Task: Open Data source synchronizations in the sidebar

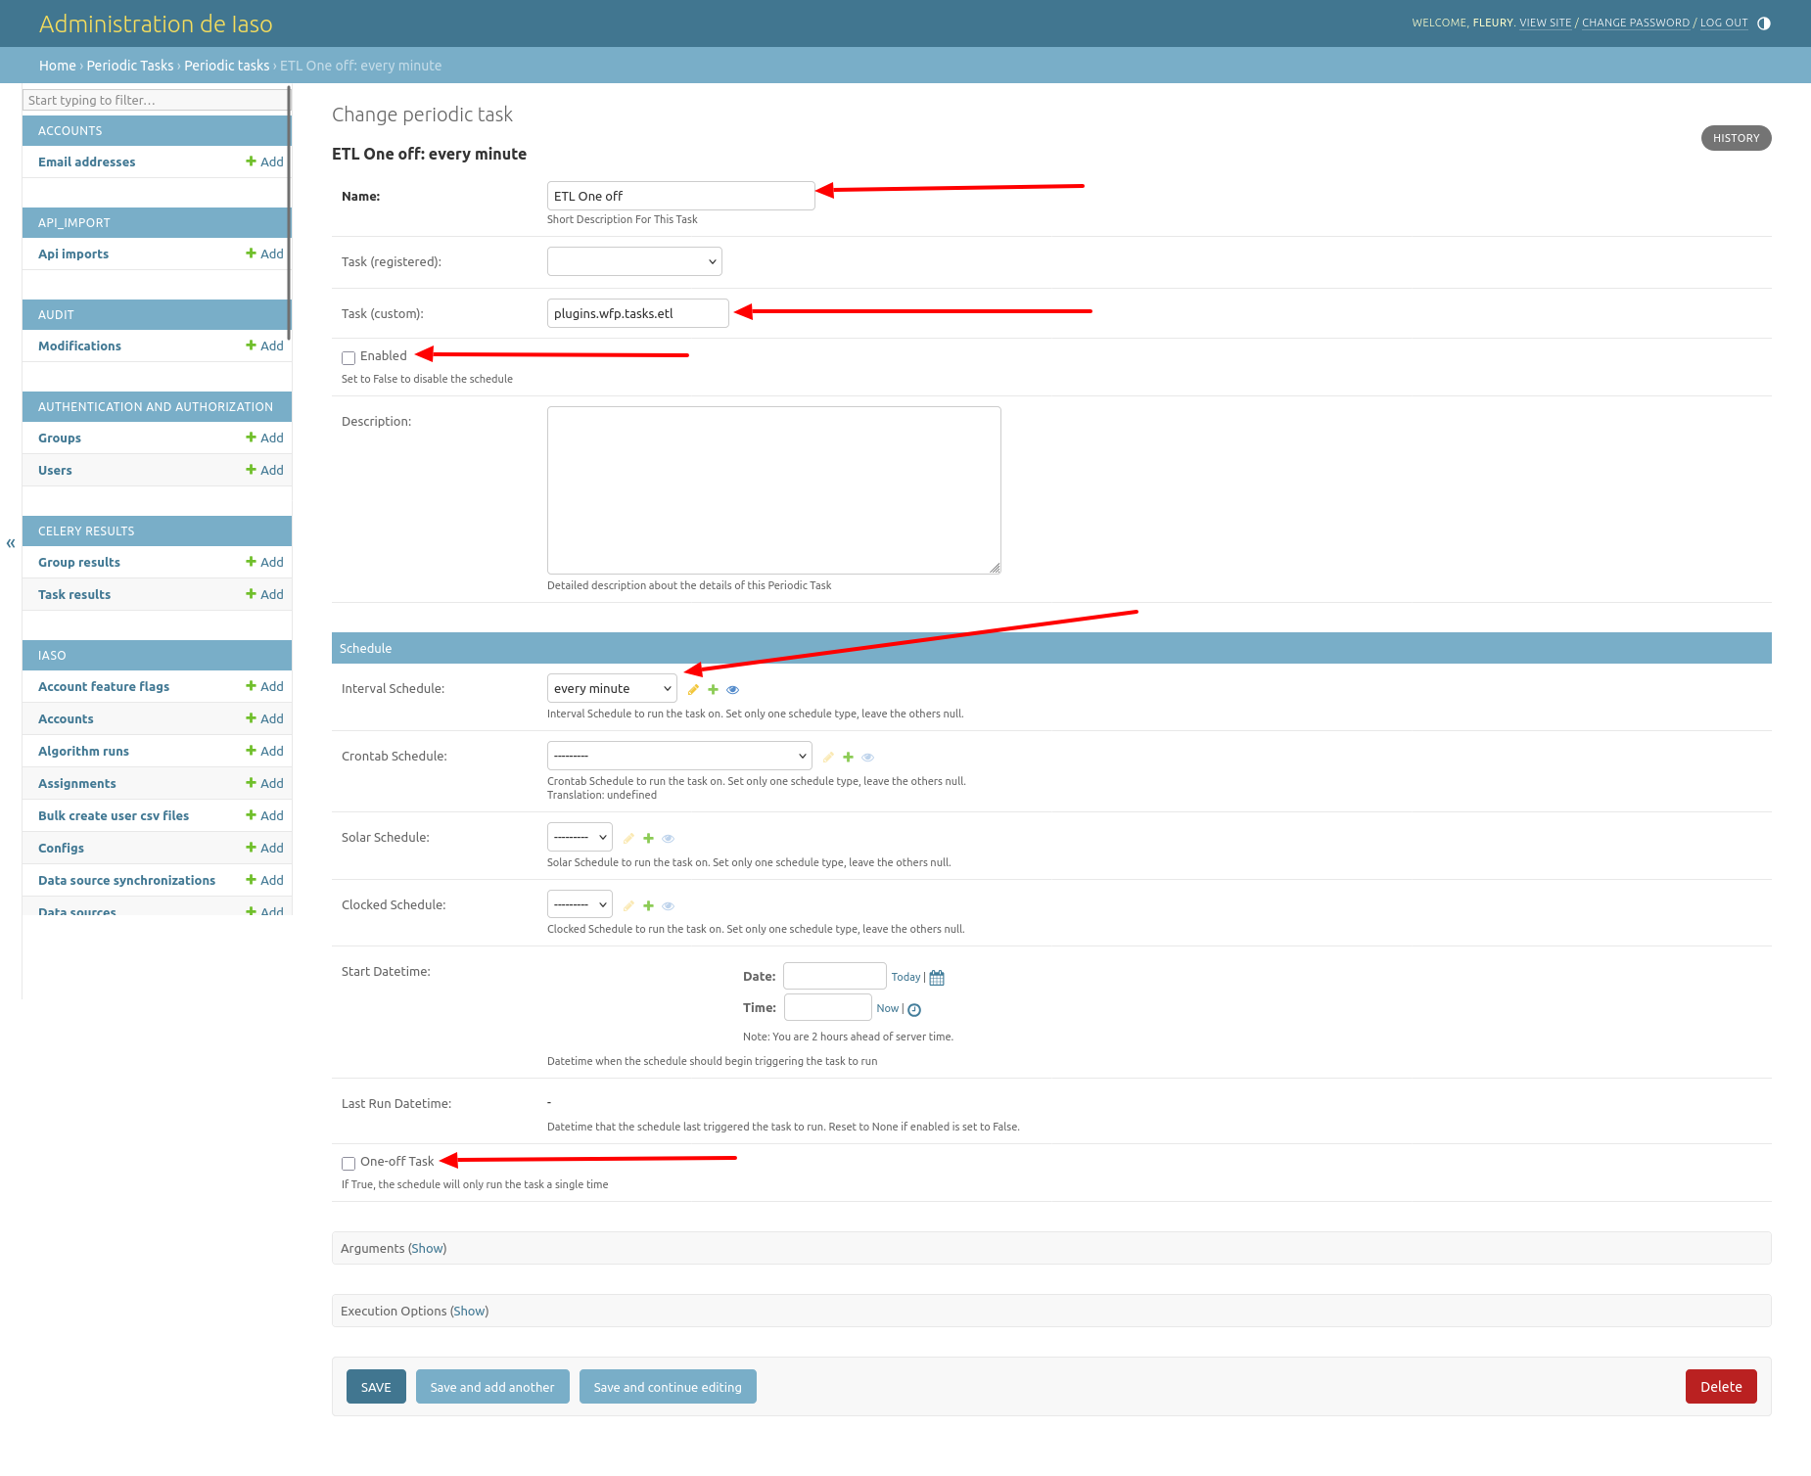Action: [x=126, y=880]
